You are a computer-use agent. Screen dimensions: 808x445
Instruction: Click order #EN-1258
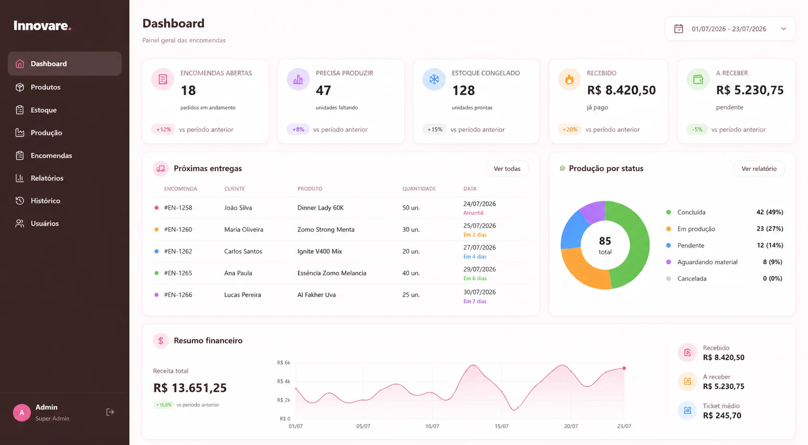click(x=178, y=208)
